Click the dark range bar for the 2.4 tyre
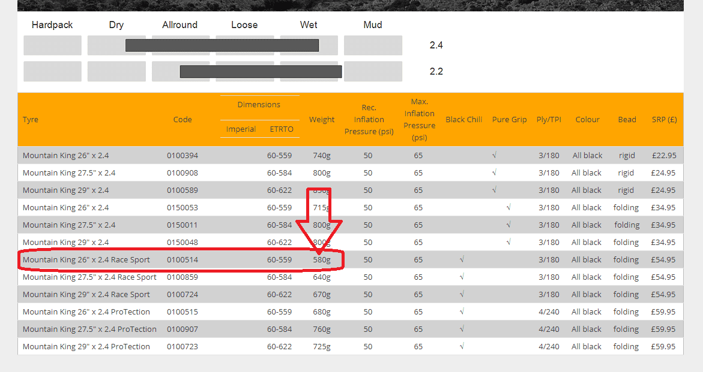 click(222, 46)
